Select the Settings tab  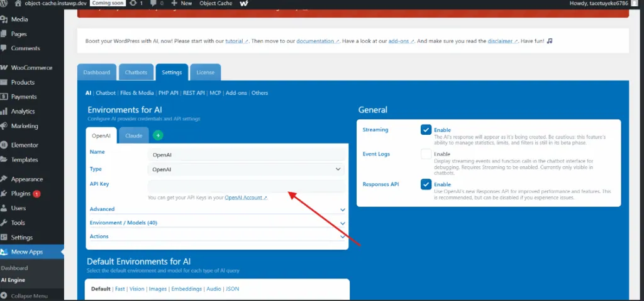(x=172, y=73)
